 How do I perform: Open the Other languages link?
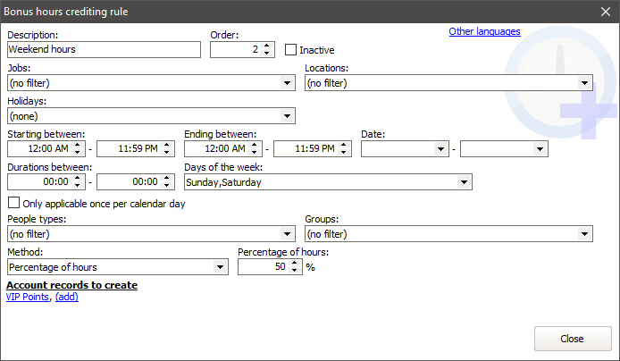[484, 31]
